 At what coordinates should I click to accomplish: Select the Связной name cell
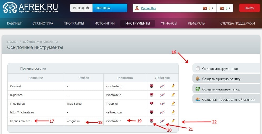(x=36, y=86)
